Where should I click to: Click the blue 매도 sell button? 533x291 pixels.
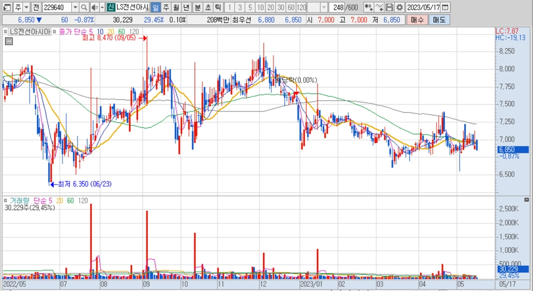(x=439, y=19)
